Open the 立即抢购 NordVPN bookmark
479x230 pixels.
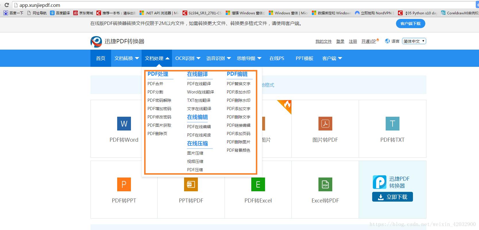pos(374,13)
